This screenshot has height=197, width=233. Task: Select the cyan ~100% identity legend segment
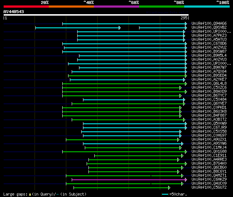coord(207,7)
